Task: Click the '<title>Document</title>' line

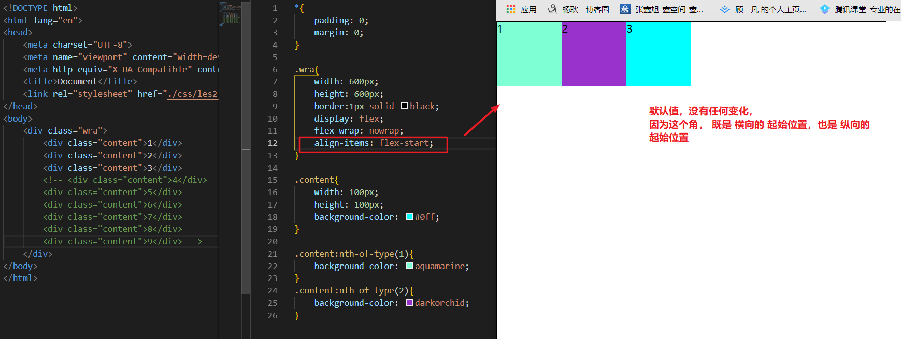Action: coord(80,81)
